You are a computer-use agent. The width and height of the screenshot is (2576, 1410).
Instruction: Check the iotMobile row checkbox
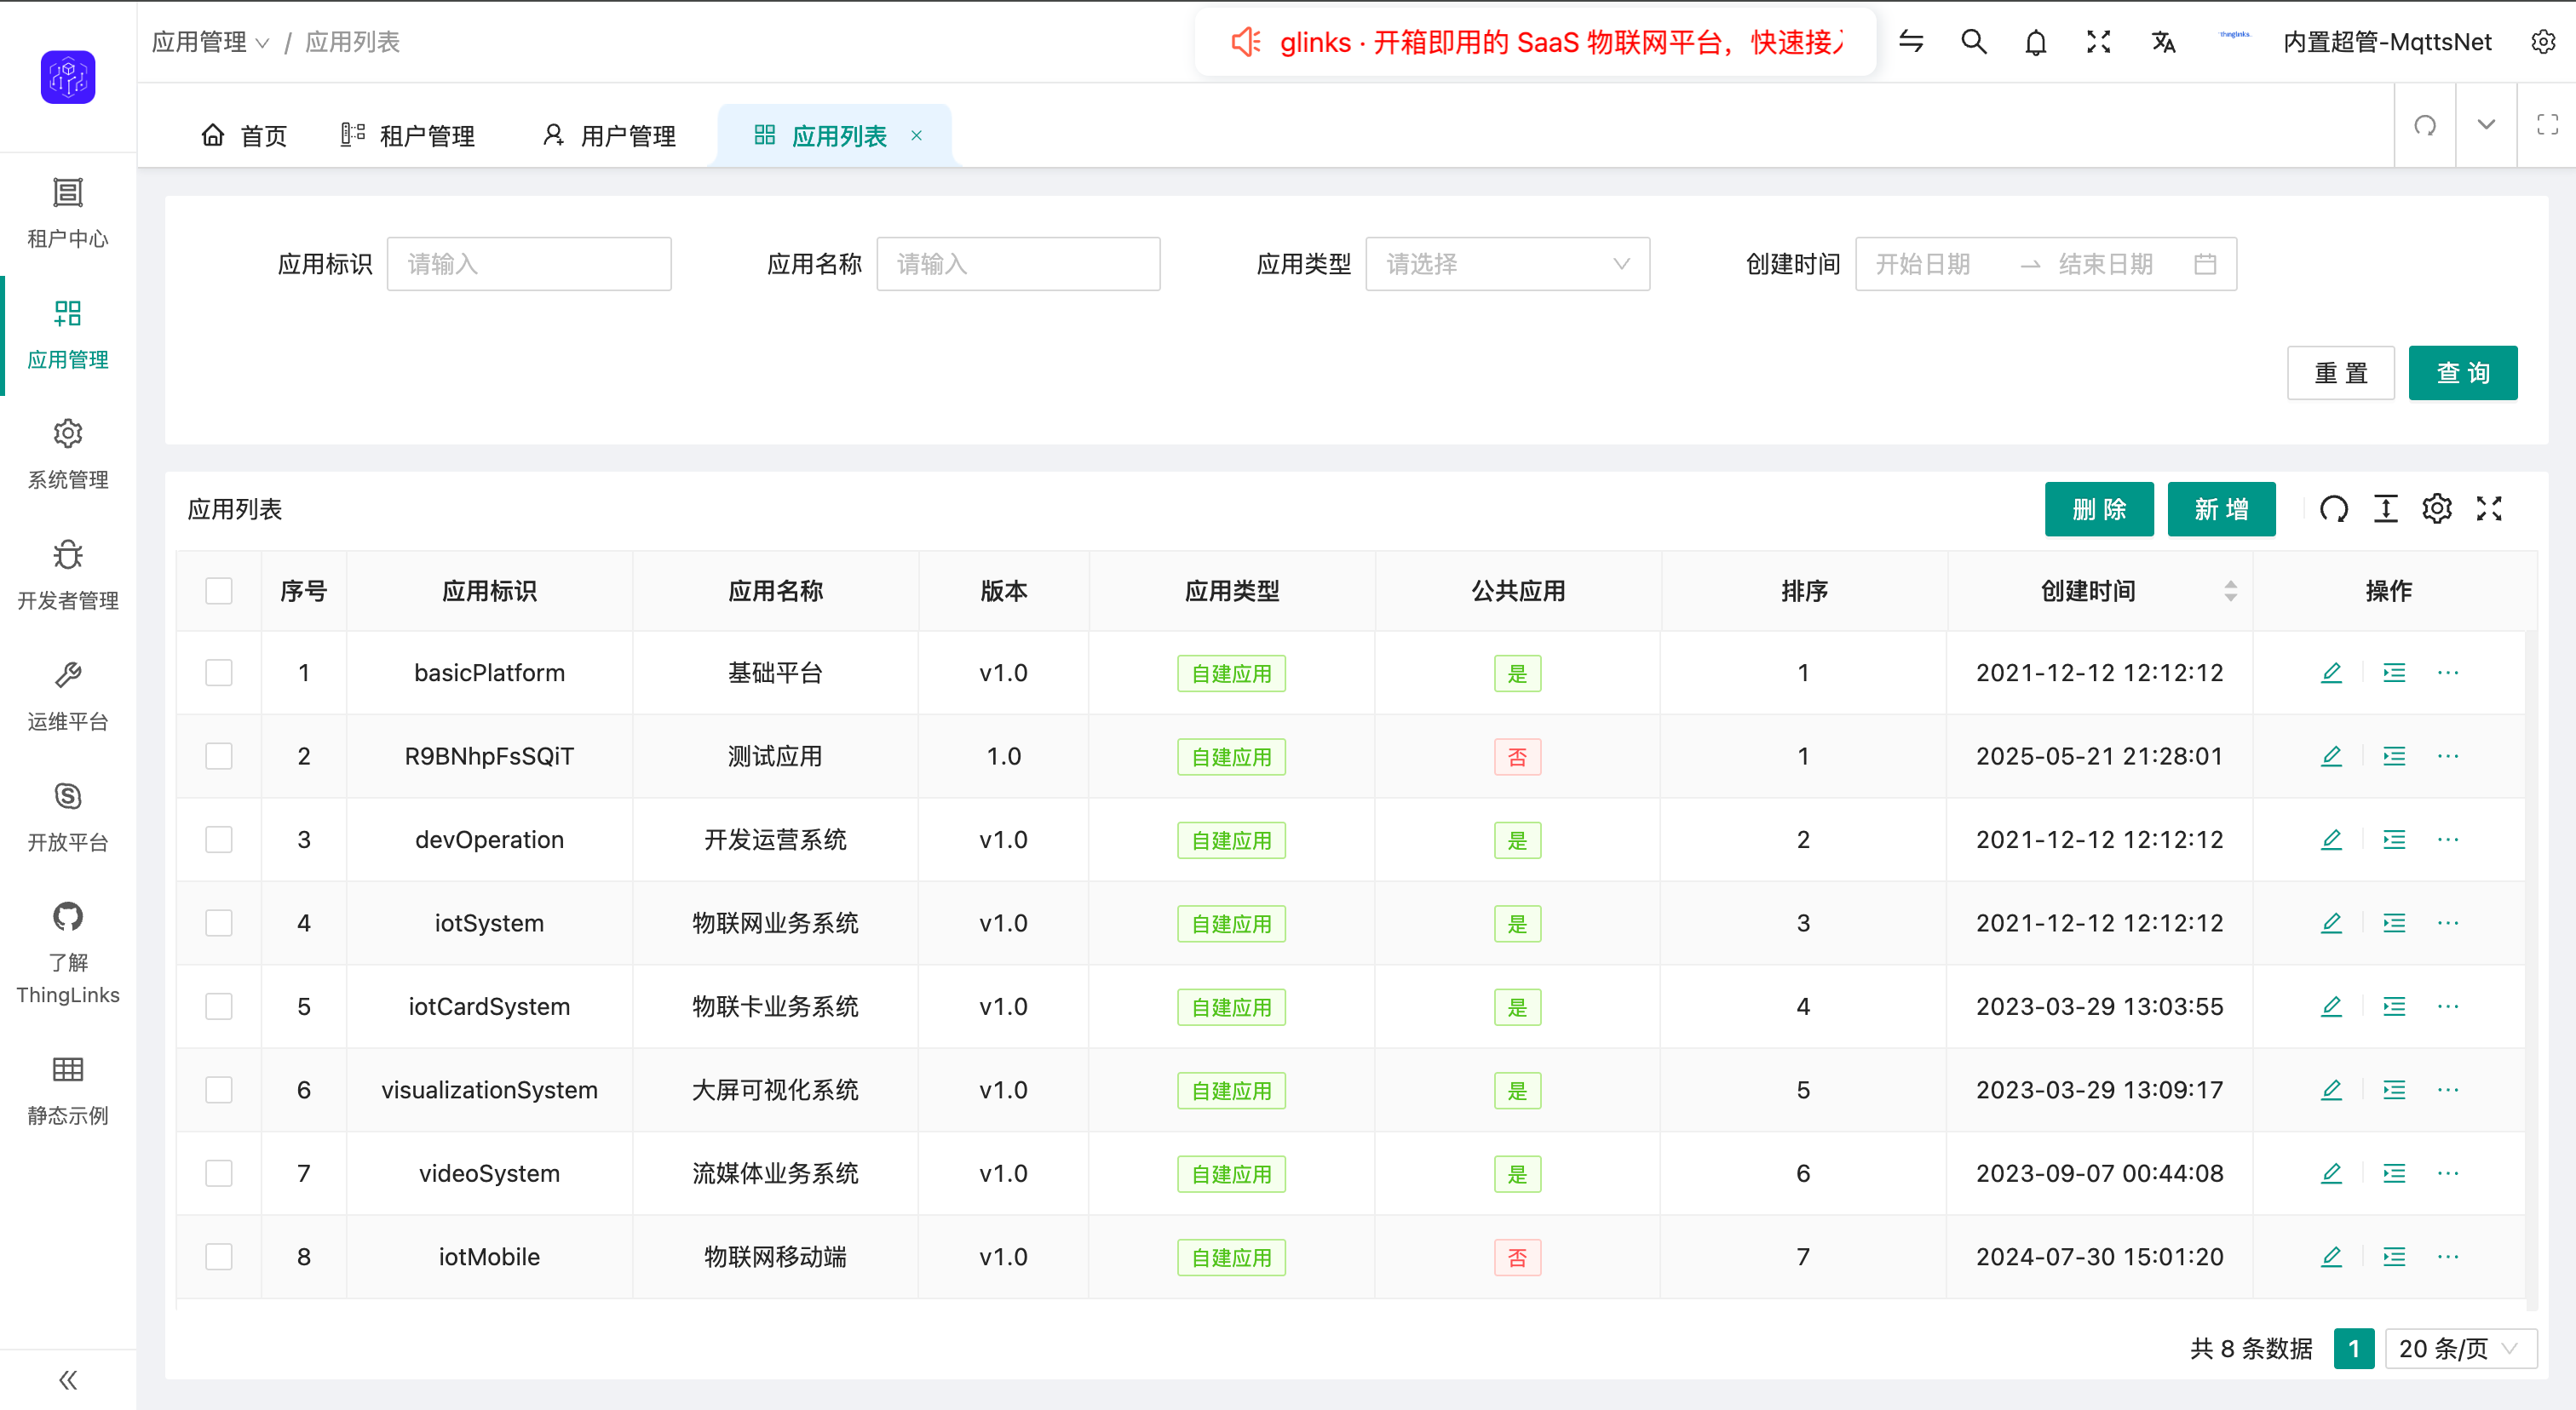[x=219, y=1256]
